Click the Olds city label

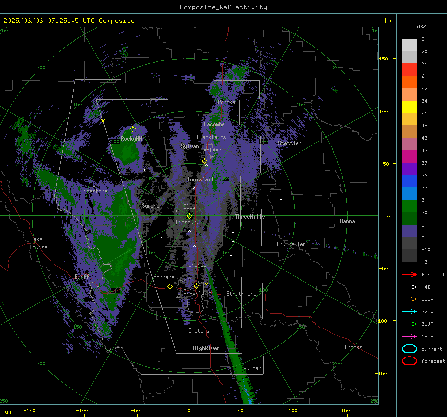click(x=189, y=207)
